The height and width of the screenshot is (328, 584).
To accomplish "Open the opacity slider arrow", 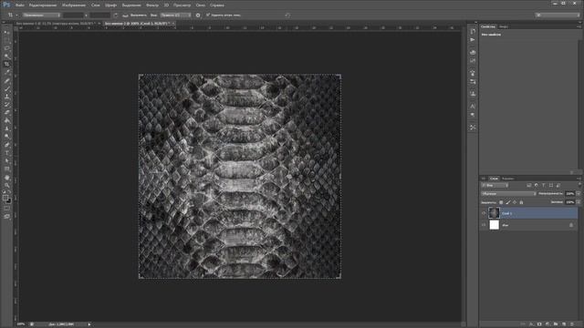I will click(x=579, y=194).
